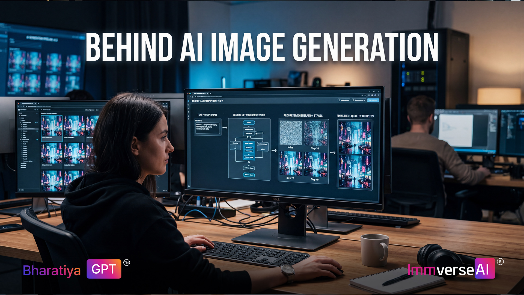The height and width of the screenshot is (295, 524).
Task: Click the pipeline app logo icon beside title
Action: click(x=188, y=101)
